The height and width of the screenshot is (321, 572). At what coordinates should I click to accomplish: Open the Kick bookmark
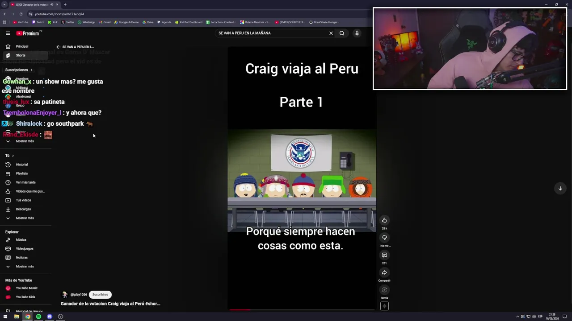pos(53,22)
